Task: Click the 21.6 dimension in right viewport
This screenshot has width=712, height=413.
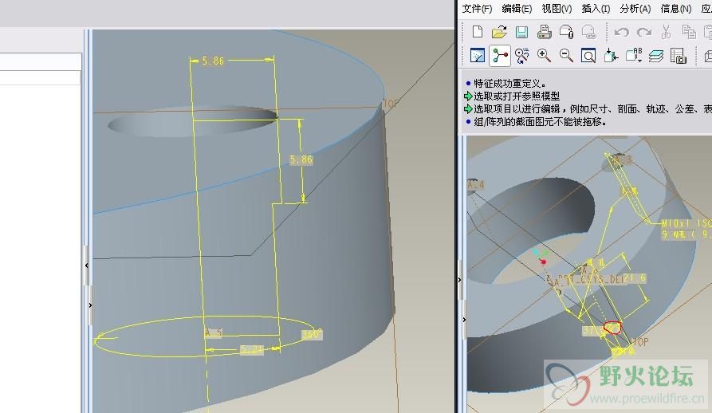Action: pyautogui.click(x=635, y=278)
